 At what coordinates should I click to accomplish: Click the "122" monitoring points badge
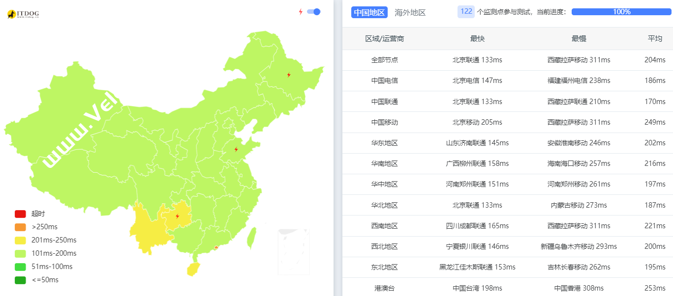coord(465,11)
